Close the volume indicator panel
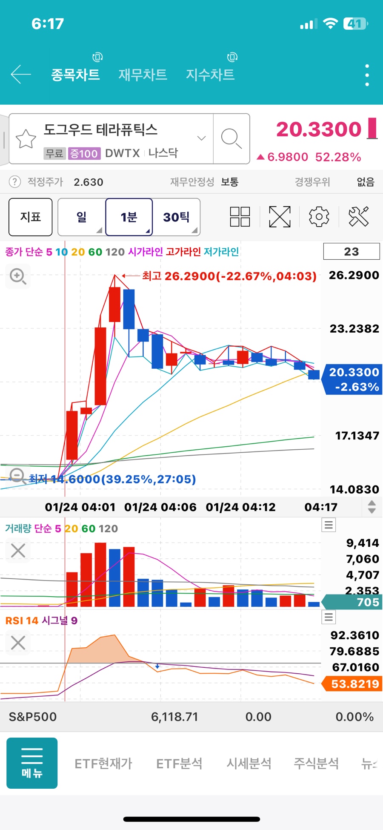Screen dimensions: 383x830 tap(18, 550)
